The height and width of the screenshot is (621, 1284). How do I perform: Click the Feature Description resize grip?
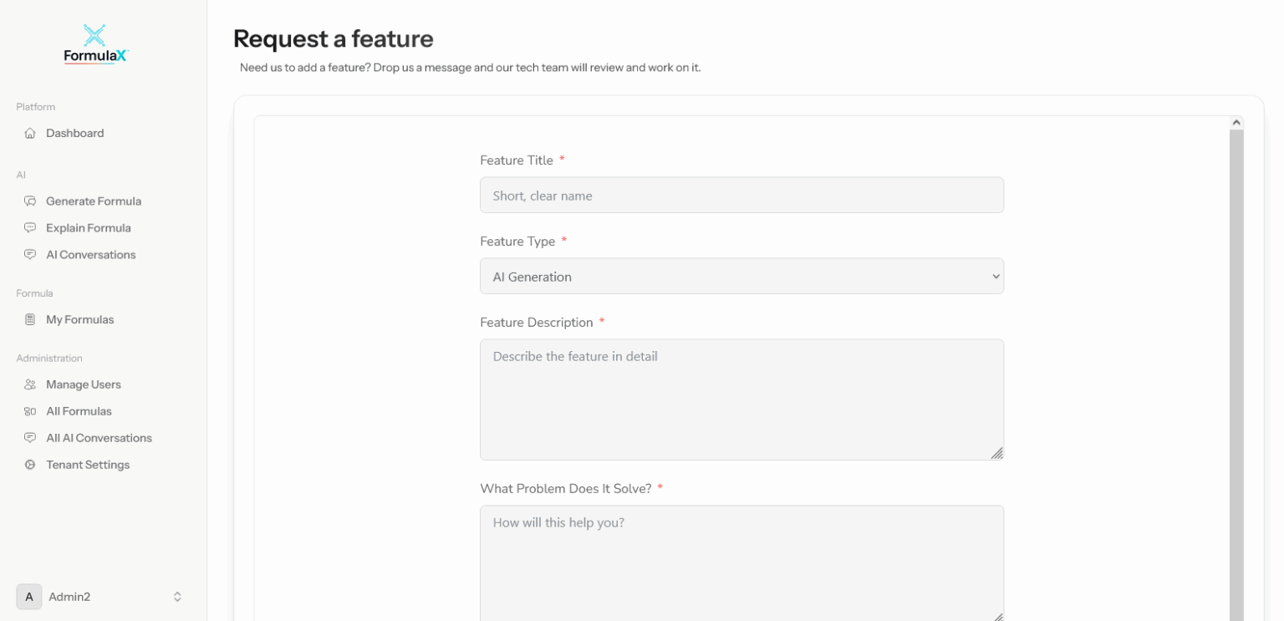pos(996,453)
